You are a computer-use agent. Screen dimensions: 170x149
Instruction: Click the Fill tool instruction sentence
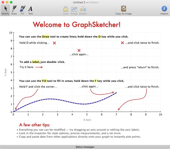[72, 81]
